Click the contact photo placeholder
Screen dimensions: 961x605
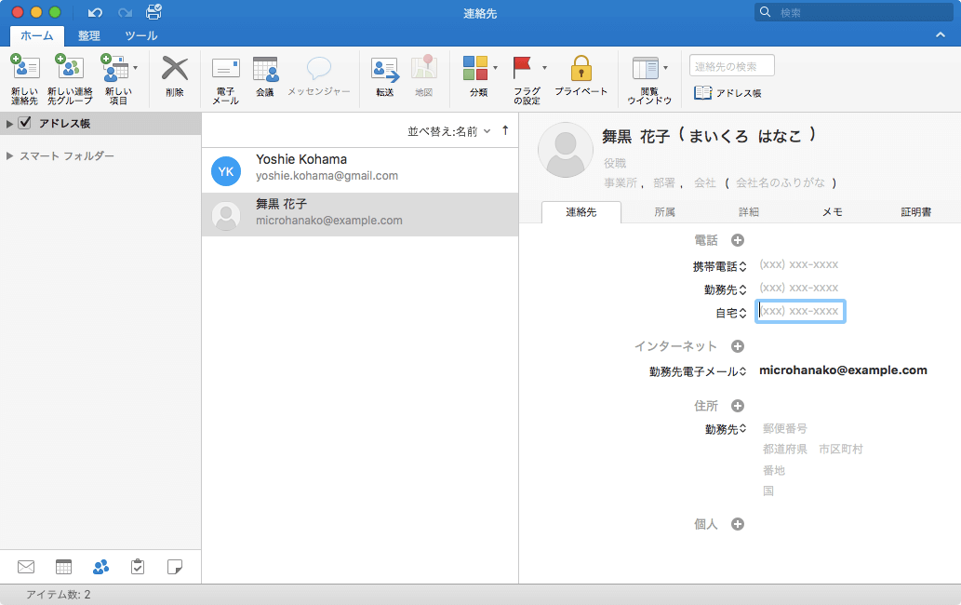565,150
